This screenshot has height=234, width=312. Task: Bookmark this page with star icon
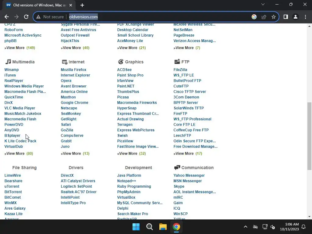click(x=274, y=17)
